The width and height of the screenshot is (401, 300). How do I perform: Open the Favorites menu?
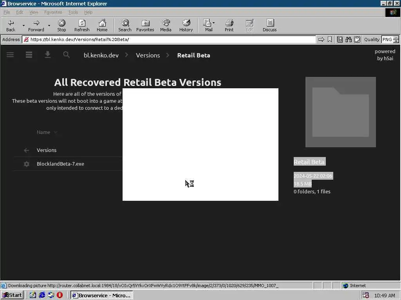[x=53, y=12]
